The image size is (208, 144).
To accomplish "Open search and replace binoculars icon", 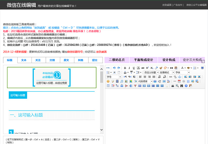I will pos(182,86).
